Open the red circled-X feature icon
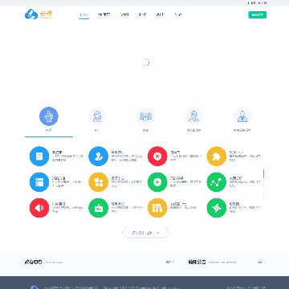This screenshot has height=289, width=289. coord(157,157)
